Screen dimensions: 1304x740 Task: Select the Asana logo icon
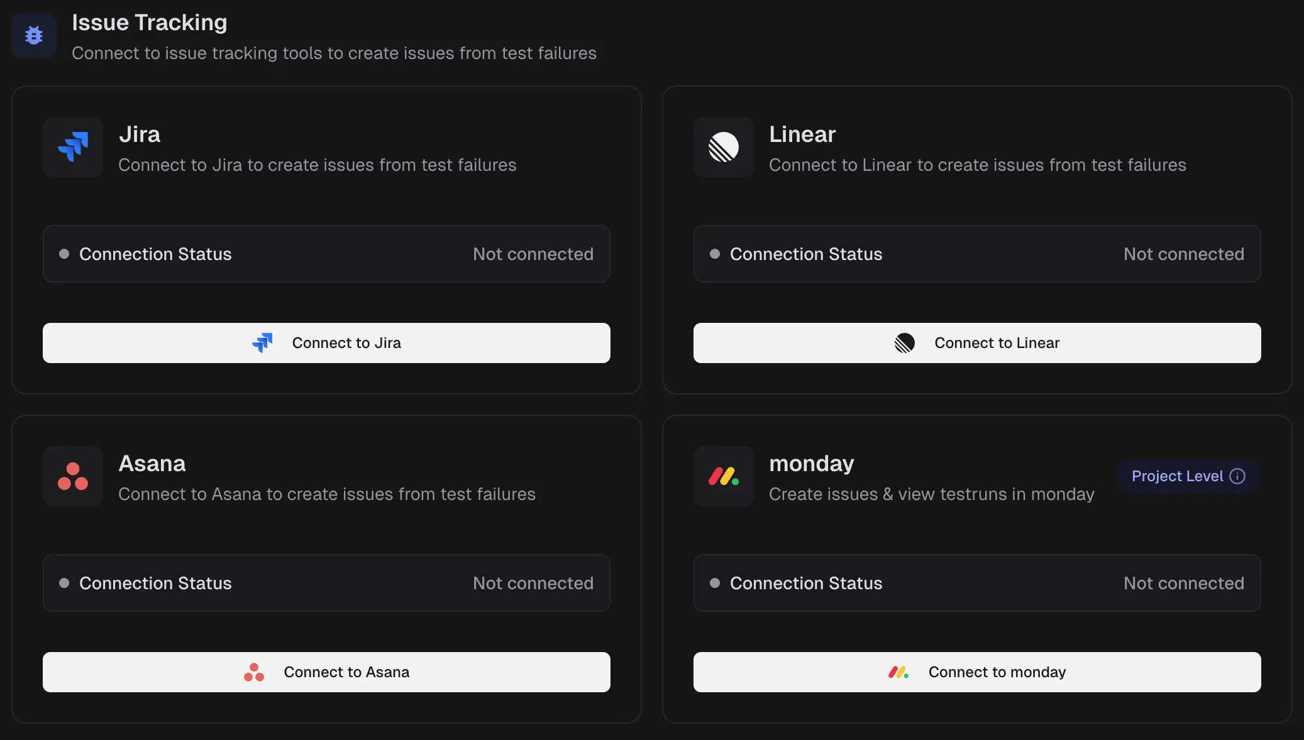[x=72, y=476]
